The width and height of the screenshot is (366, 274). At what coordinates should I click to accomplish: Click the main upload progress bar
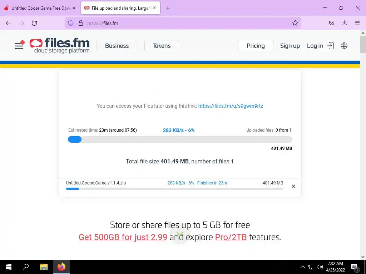click(180, 139)
